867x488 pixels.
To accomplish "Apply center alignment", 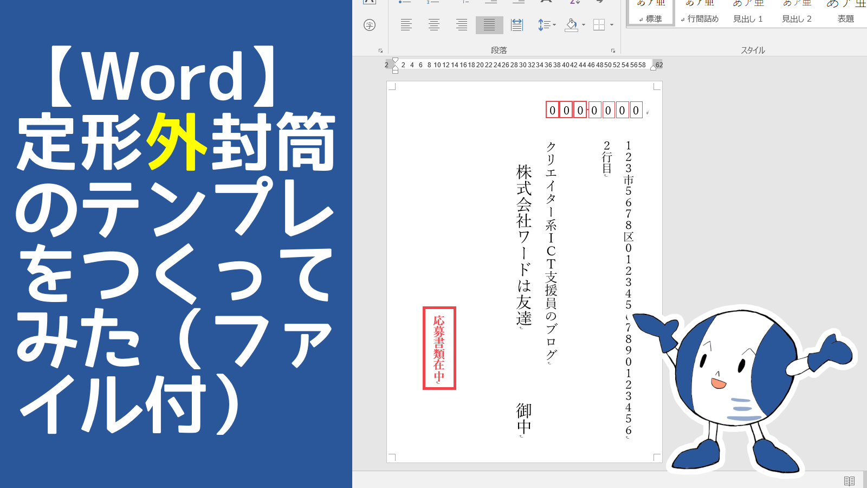I will click(433, 24).
